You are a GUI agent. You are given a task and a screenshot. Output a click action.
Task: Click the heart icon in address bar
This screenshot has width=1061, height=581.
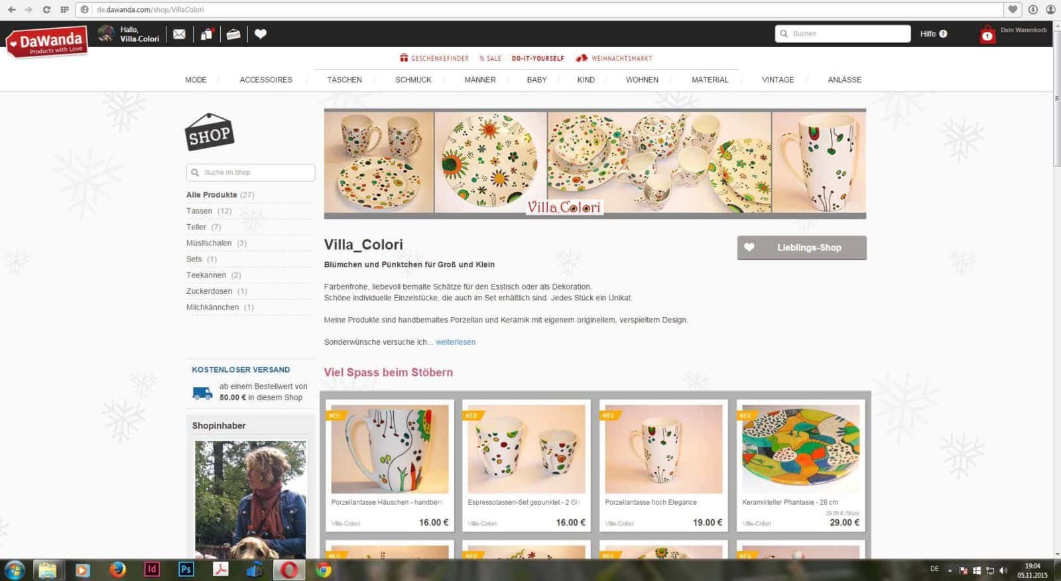1013,9
